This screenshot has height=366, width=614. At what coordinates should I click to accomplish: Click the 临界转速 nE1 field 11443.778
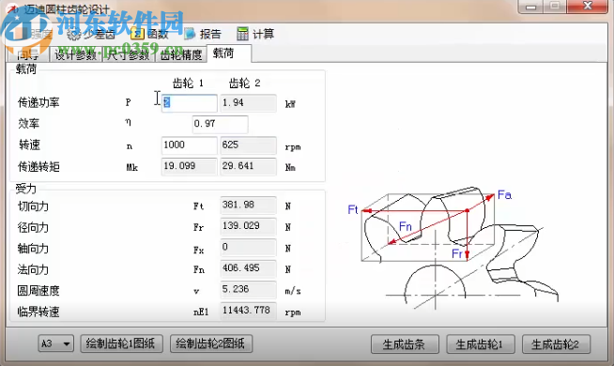tap(248, 311)
